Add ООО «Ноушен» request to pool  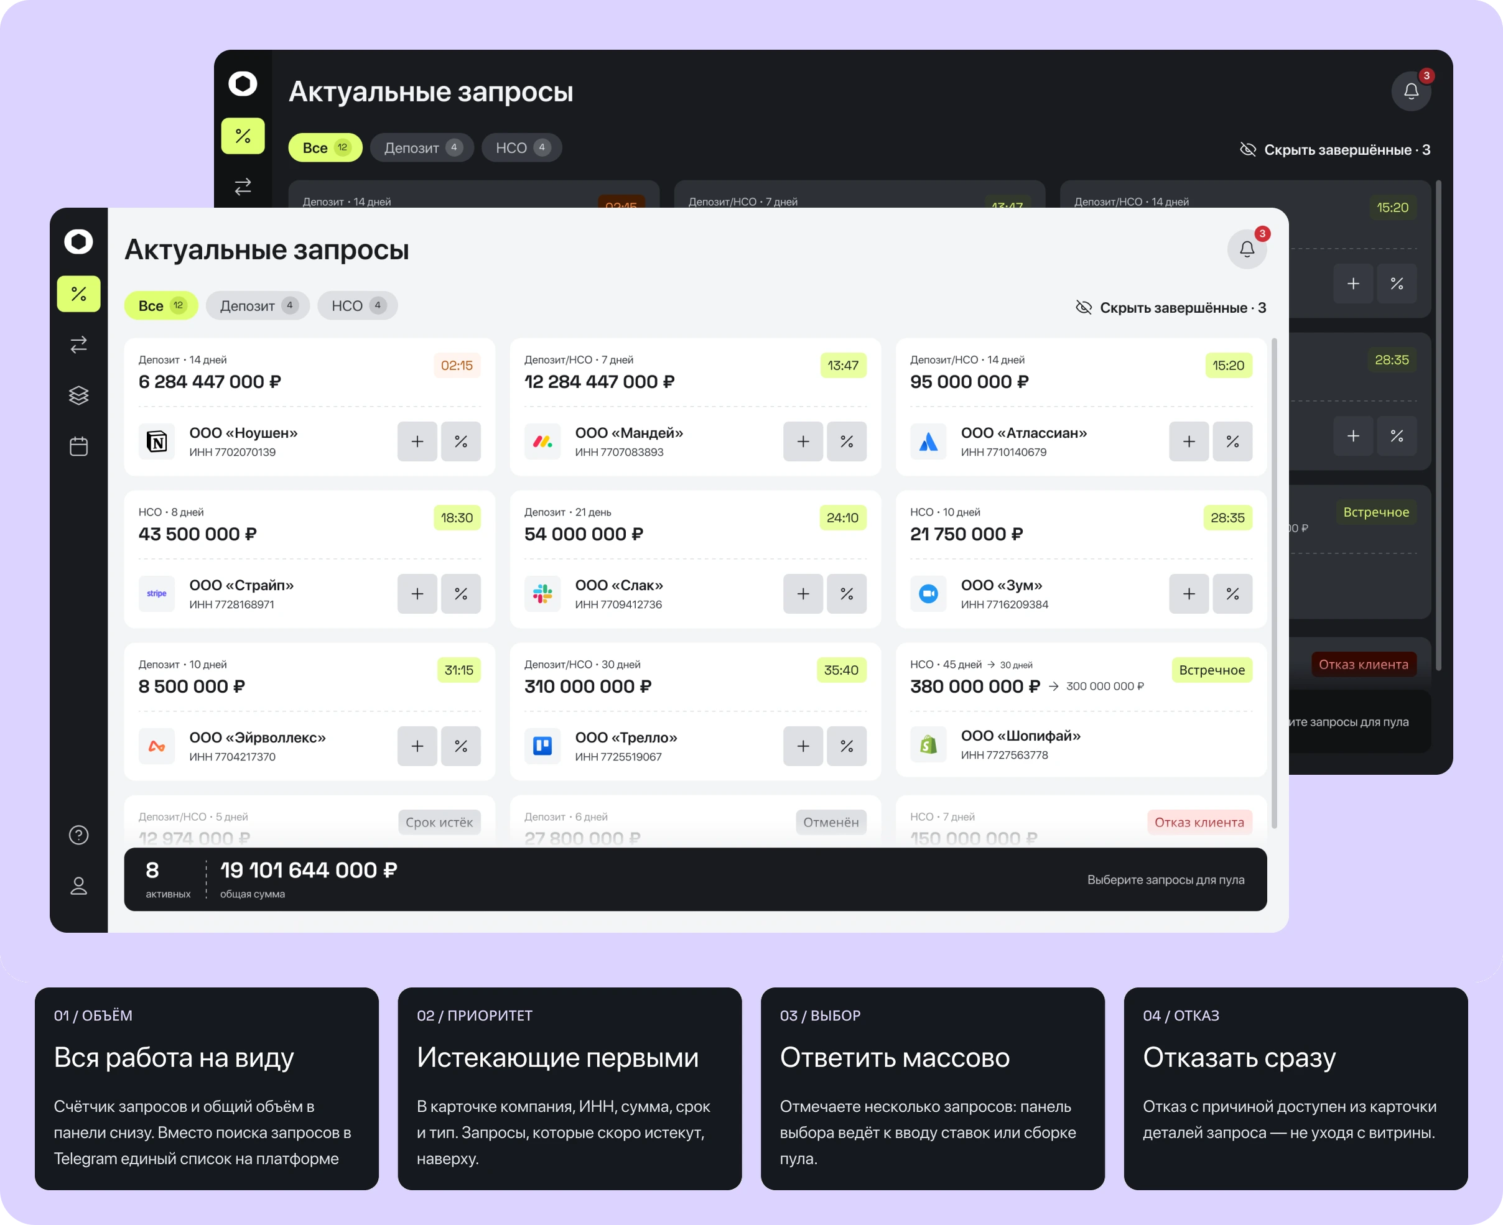[x=417, y=441]
